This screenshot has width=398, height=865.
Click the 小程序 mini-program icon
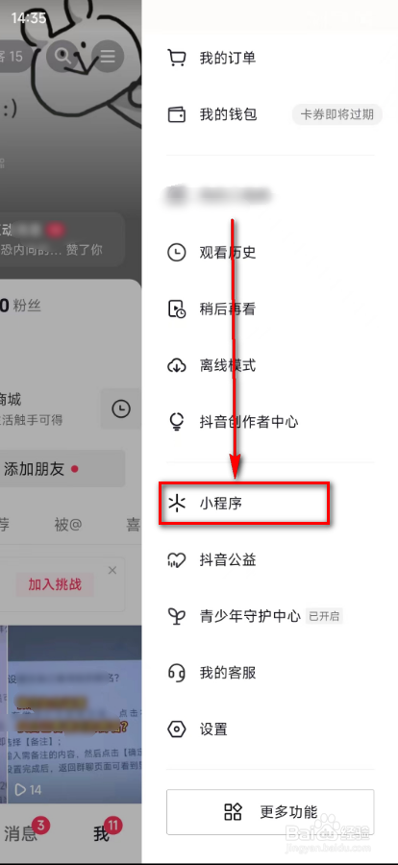coord(177,504)
